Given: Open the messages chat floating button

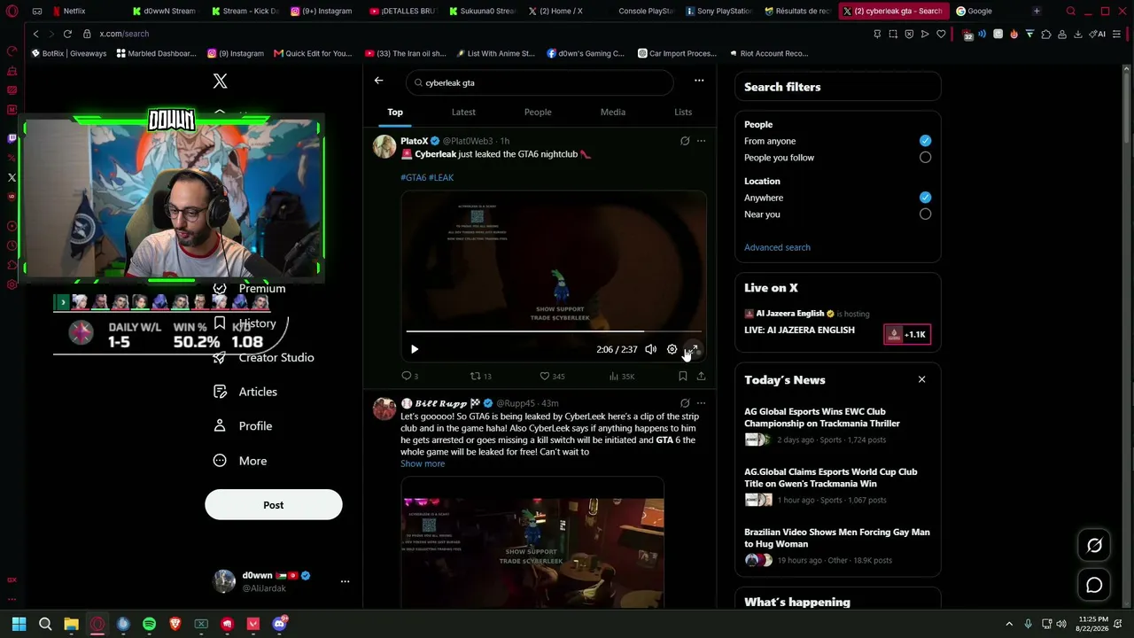Looking at the screenshot, I should (1094, 585).
